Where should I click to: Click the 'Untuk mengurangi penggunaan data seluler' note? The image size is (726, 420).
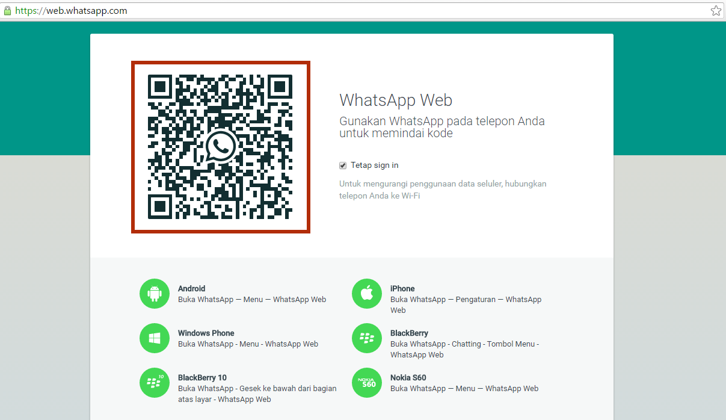point(443,190)
